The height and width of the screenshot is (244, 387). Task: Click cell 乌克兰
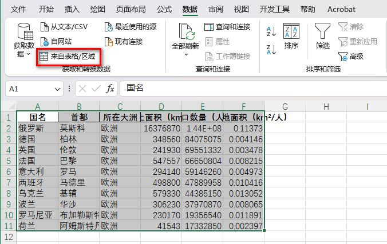pyautogui.click(x=38, y=193)
